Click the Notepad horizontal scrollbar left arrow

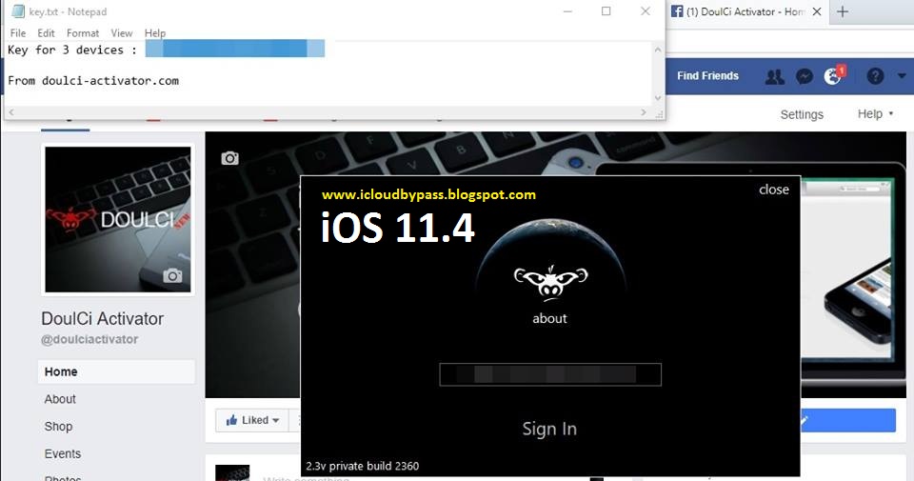click(x=10, y=112)
